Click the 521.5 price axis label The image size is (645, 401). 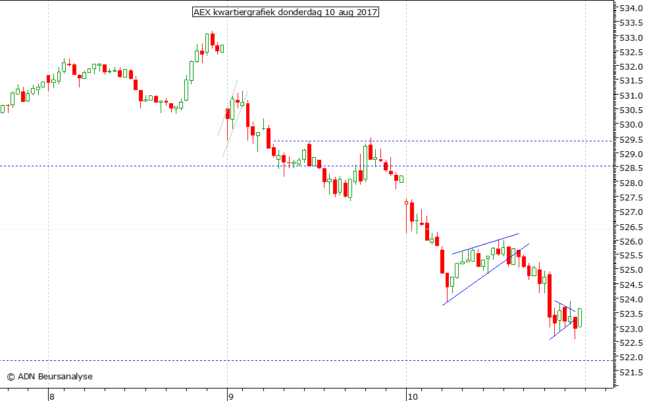[x=631, y=372]
